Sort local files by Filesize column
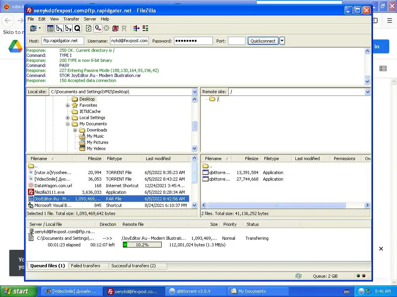The image size is (397, 297). (x=88, y=159)
